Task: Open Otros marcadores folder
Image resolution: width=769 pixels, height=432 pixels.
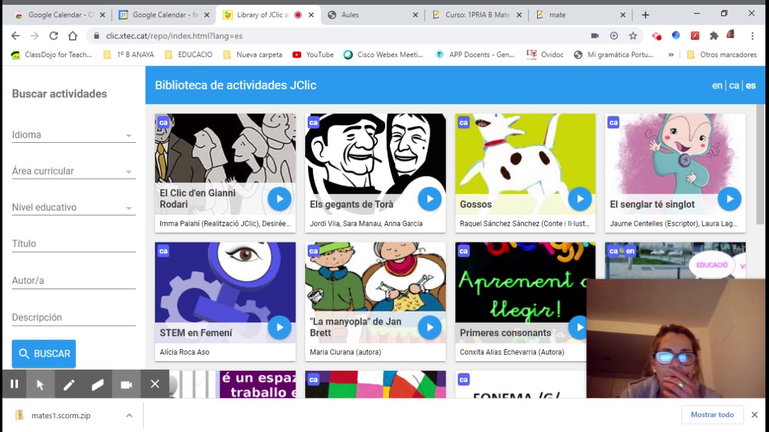Action: click(x=722, y=55)
